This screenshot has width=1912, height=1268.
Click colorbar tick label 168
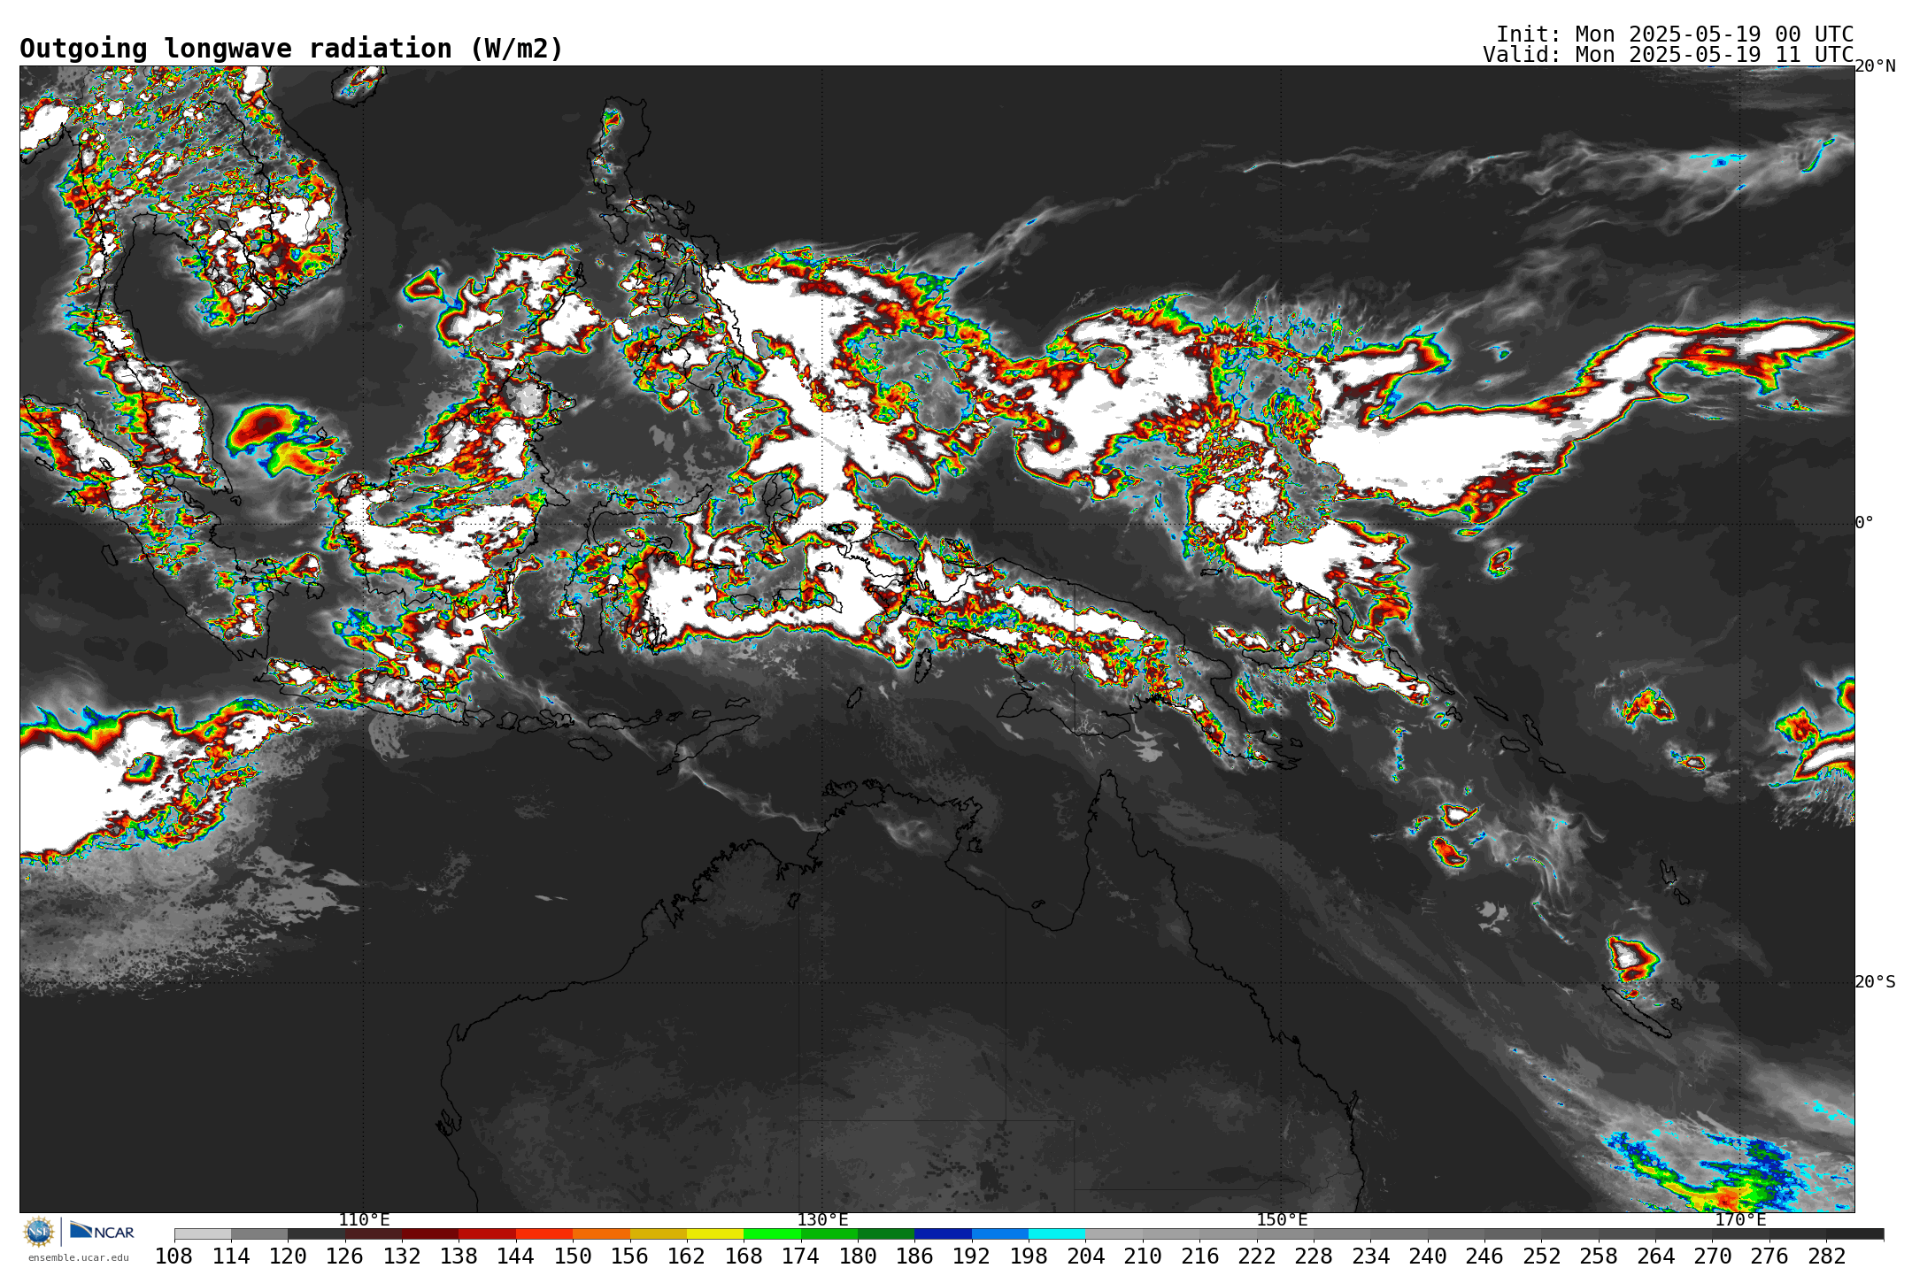(744, 1256)
